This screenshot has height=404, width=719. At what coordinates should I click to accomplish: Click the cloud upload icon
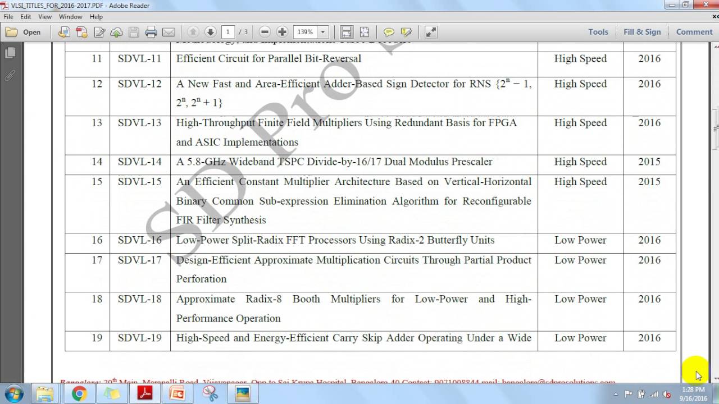pos(117,32)
